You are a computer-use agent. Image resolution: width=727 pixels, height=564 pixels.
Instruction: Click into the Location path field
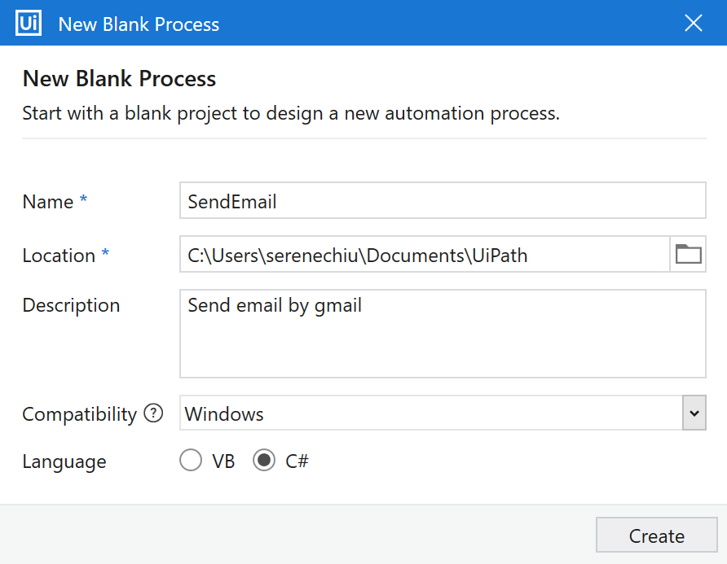point(425,255)
